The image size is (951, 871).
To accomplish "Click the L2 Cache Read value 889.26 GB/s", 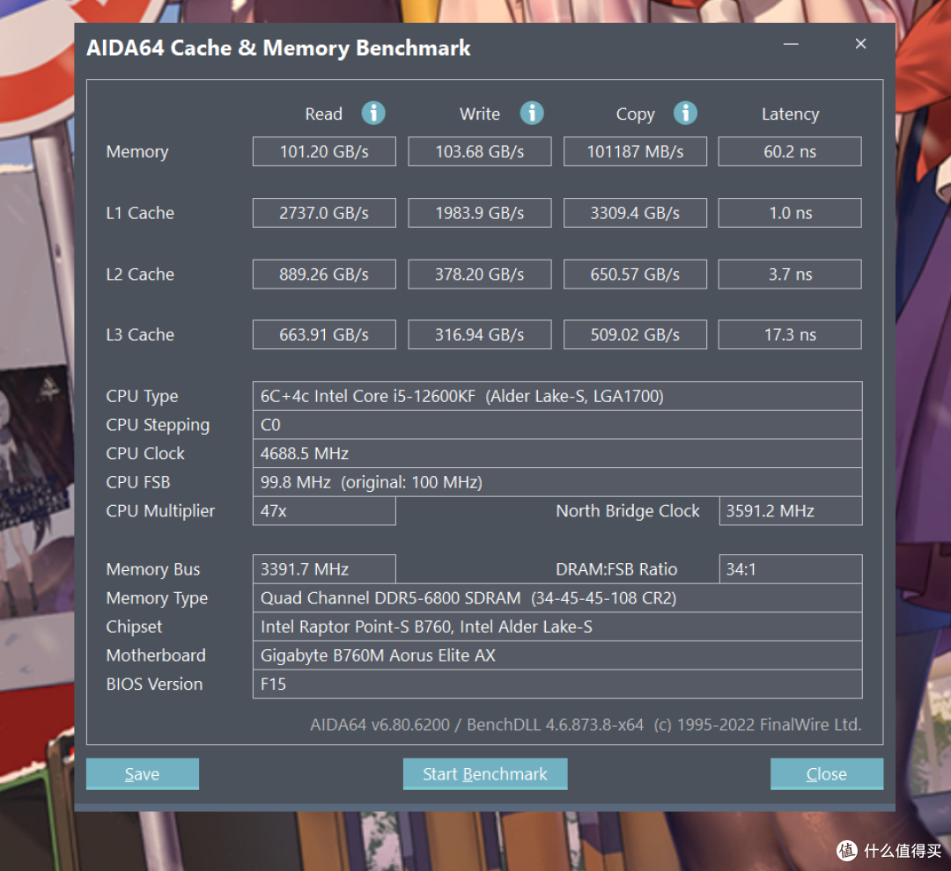I will click(324, 274).
